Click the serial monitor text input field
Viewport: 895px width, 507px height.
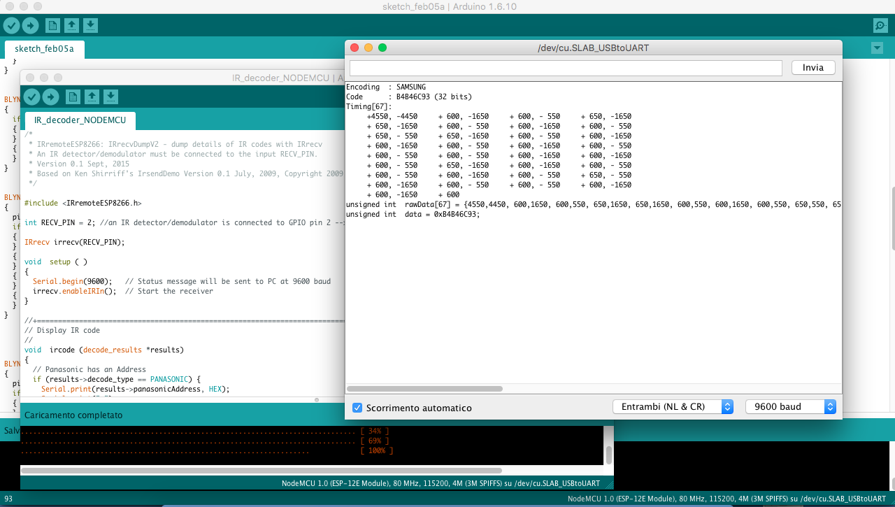click(x=565, y=68)
